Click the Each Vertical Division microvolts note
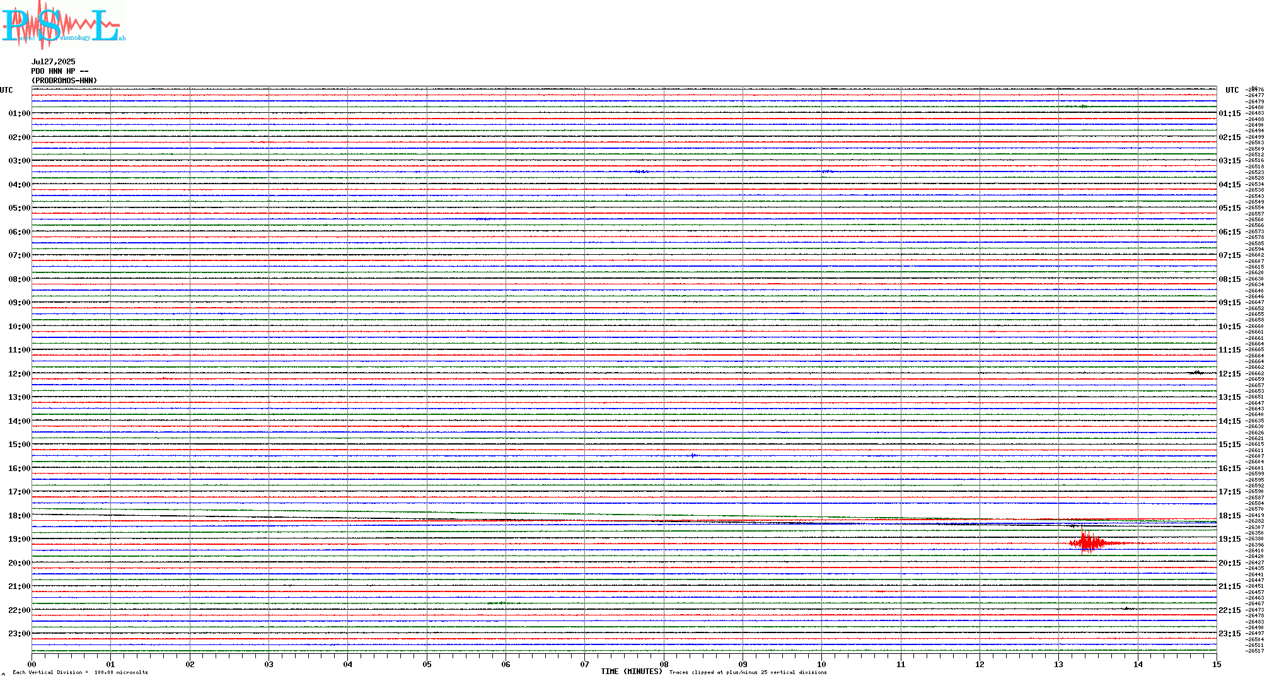Image resolution: width=1267 pixels, height=681 pixels. [80, 672]
